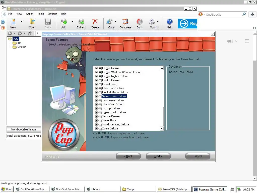This screenshot has width=257, height=193.
Task: Click Next to continue installation
Action: tap(158, 156)
